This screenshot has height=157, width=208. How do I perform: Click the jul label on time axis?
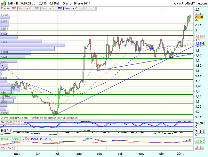click(57, 154)
